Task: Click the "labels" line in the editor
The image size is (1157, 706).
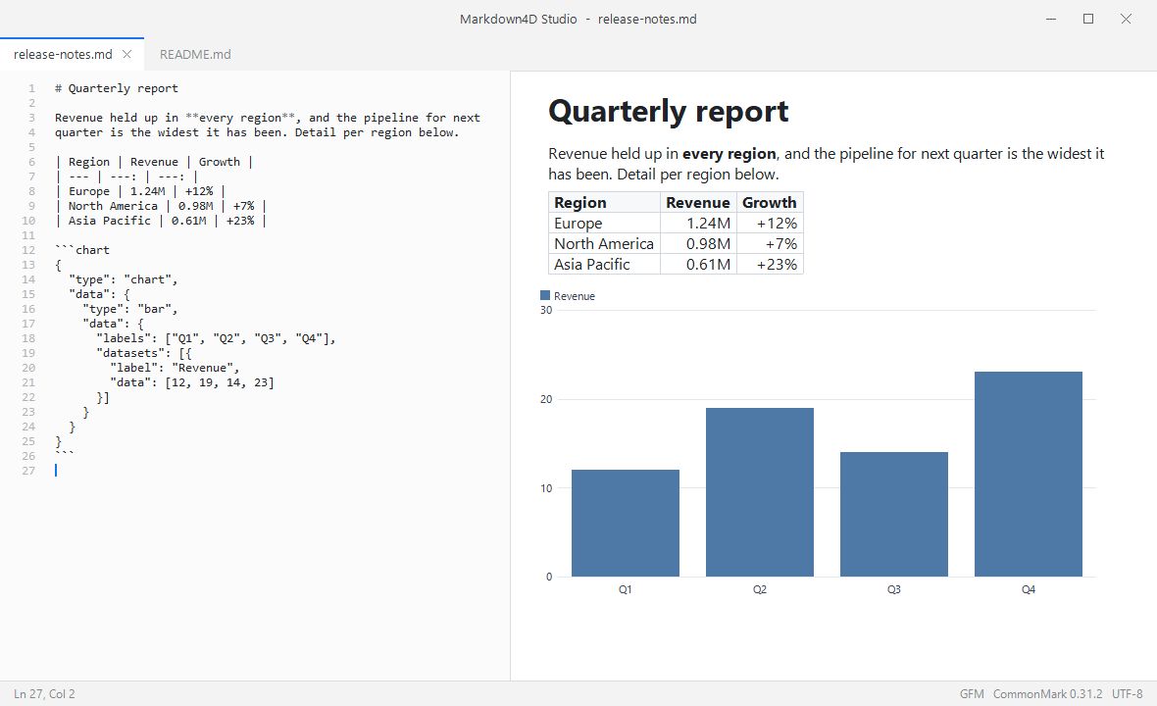Action: click(216, 338)
